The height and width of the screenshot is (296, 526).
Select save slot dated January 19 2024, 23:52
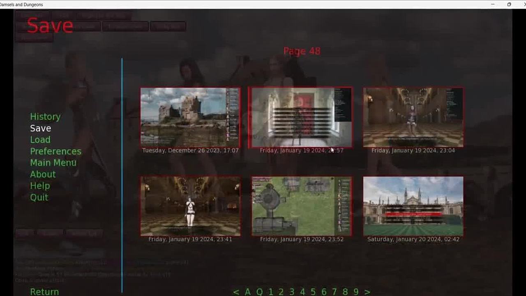(302, 209)
